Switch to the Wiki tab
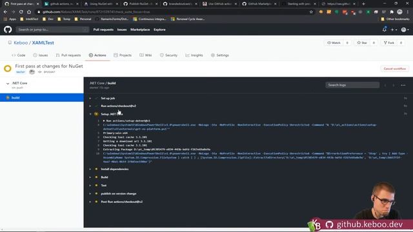The height and width of the screenshot is (232, 413). pos(146,55)
